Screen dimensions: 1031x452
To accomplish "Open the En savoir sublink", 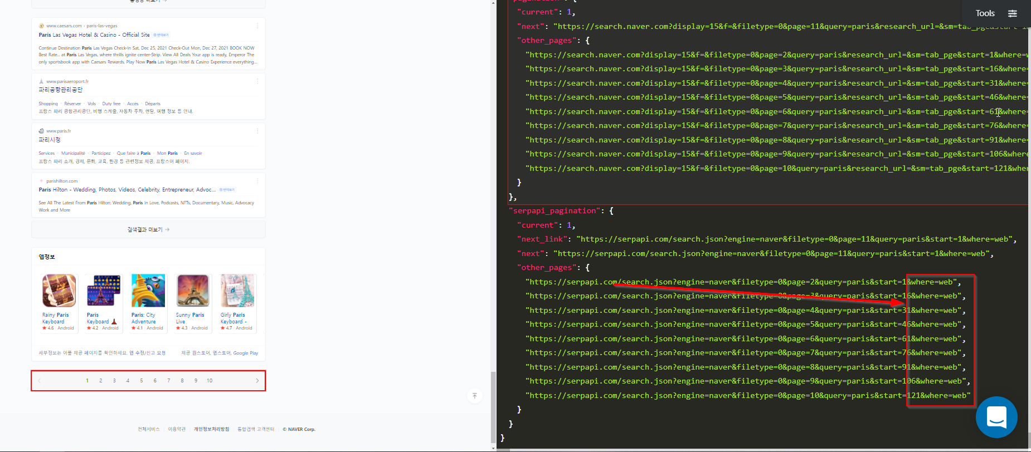I will [193, 153].
